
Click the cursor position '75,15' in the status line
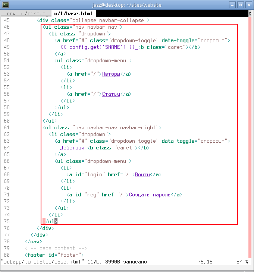click(x=205, y=262)
